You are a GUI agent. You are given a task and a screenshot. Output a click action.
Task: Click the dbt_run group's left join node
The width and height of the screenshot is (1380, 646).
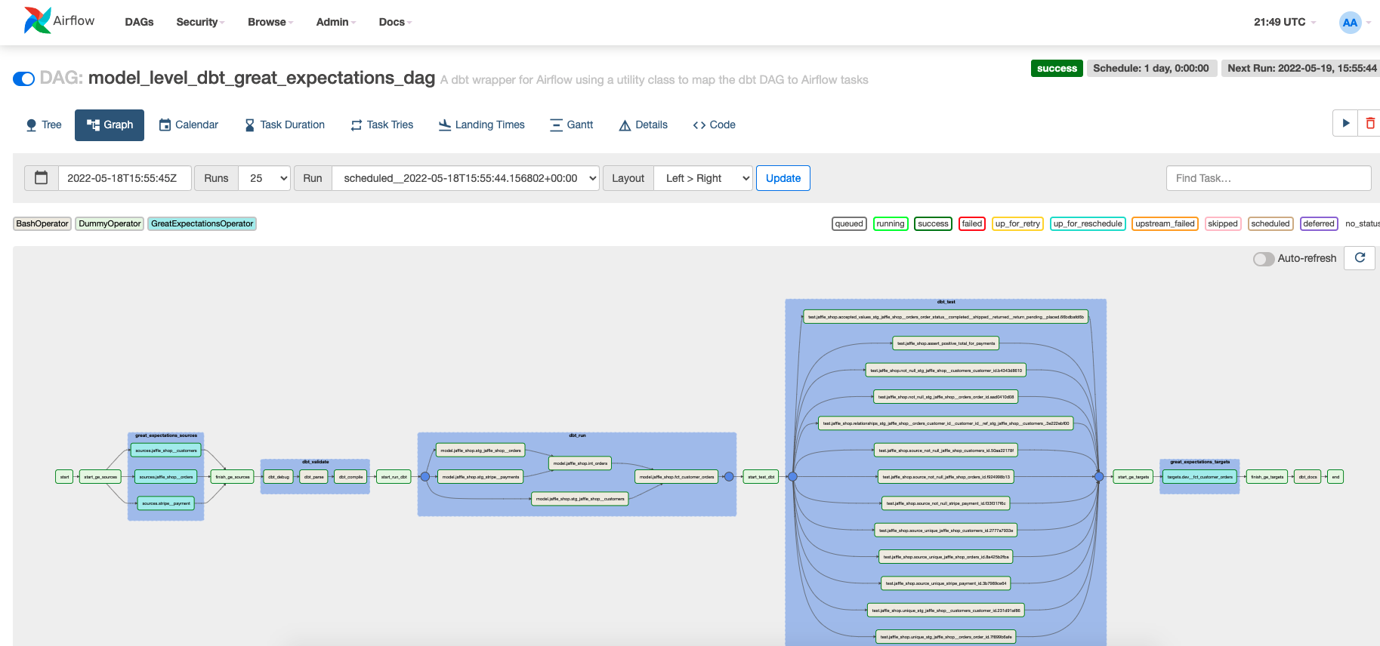pos(425,477)
